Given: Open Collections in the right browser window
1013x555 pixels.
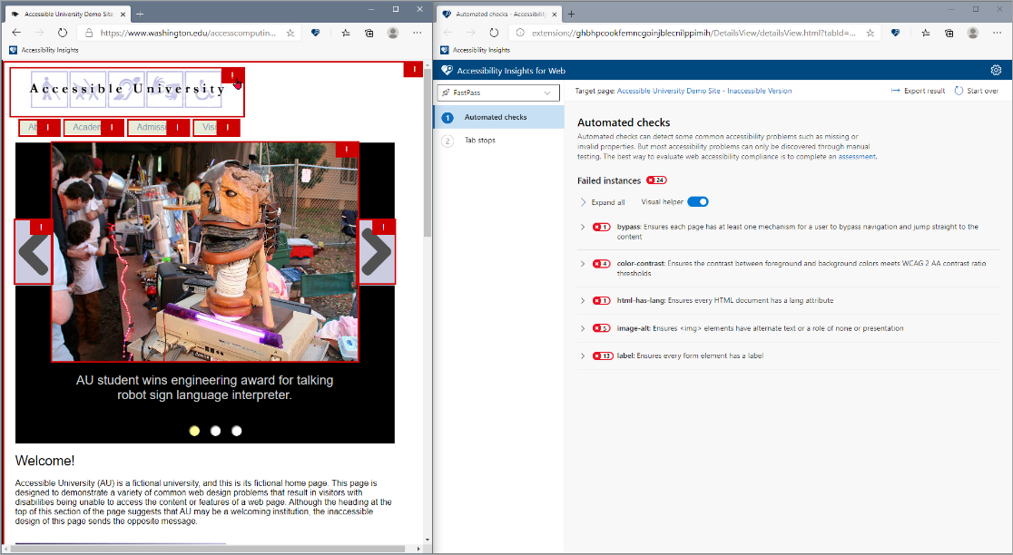Looking at the screenshot, I should [x=949, y=32].
